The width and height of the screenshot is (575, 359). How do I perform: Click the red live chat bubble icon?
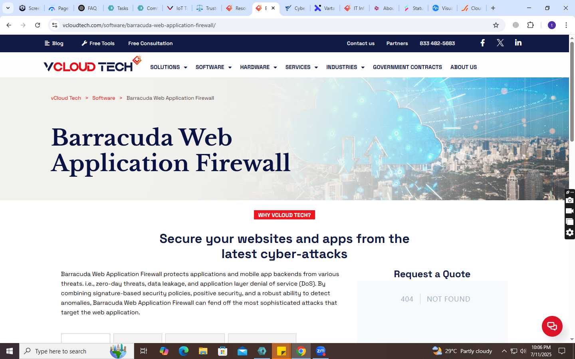(x=552, y=326)
